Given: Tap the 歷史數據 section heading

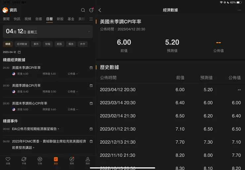Looking at the screenshot, I should point(110,67).
